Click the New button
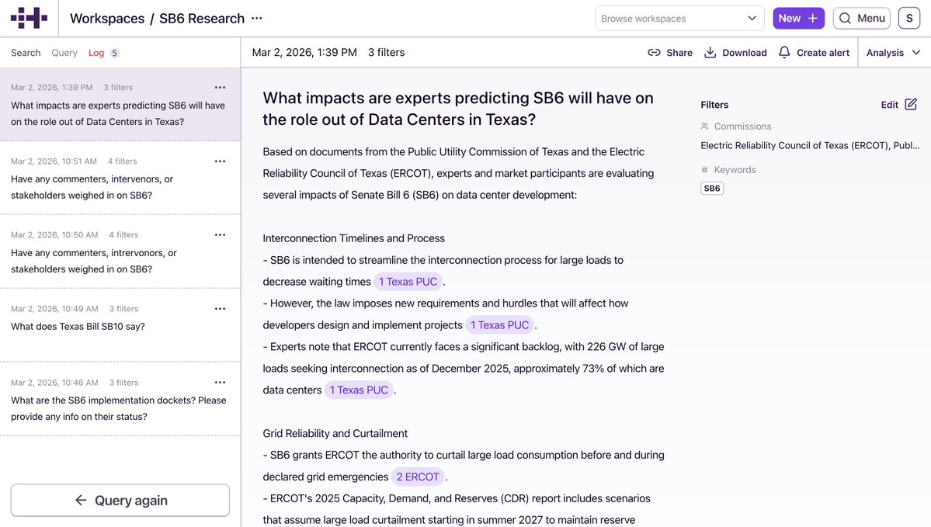This screenshot has height=527, width=931. [x=798, y=19]
